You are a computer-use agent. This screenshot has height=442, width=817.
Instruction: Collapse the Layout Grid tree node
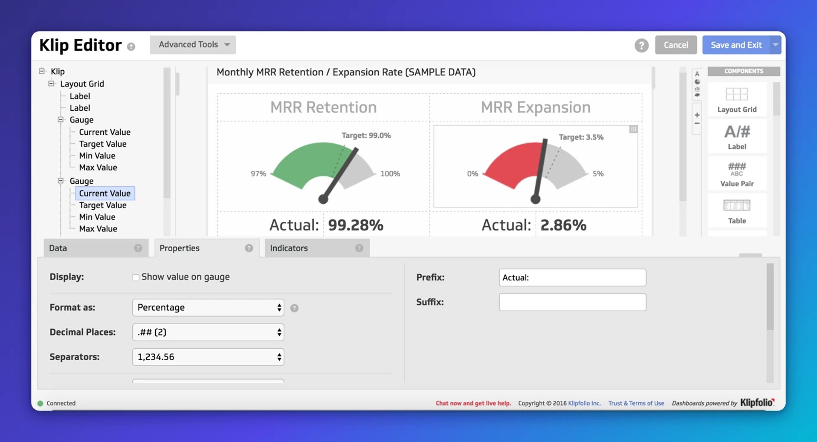[x=51, y=83]
